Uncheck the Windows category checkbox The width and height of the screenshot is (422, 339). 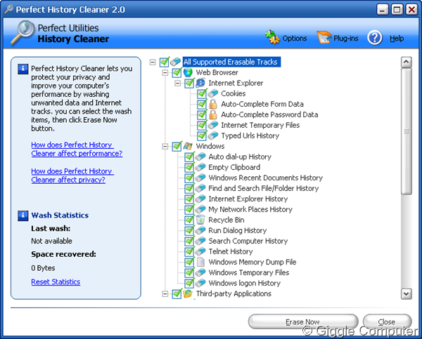pos(177,147)
